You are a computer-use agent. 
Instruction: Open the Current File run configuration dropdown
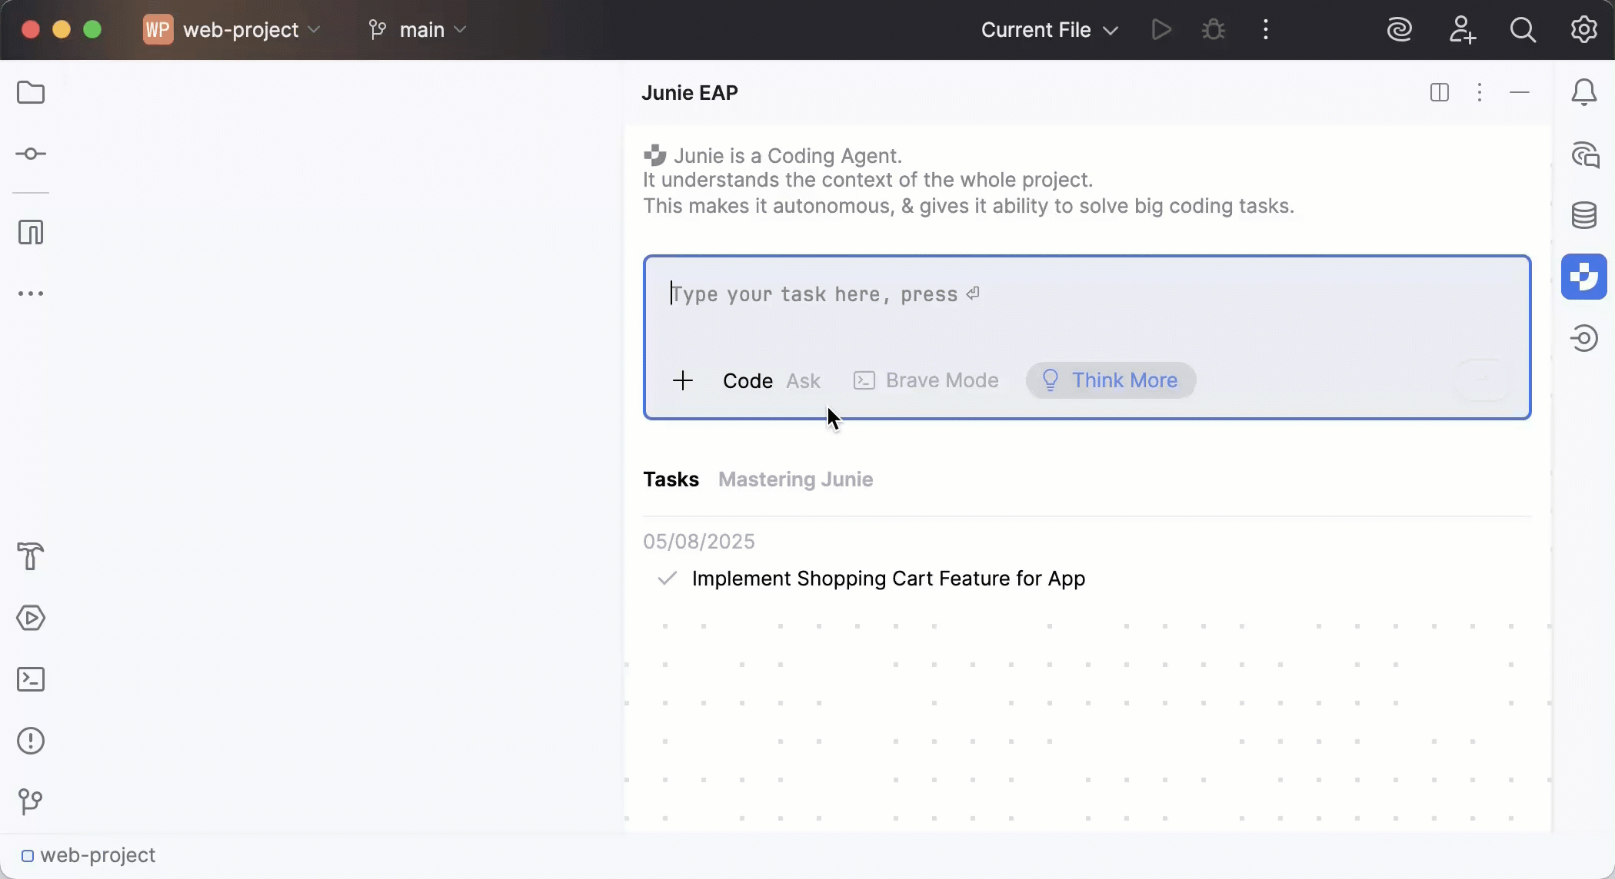1049,29
